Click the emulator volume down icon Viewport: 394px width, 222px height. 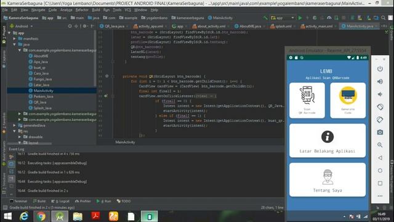coord(380,94)
